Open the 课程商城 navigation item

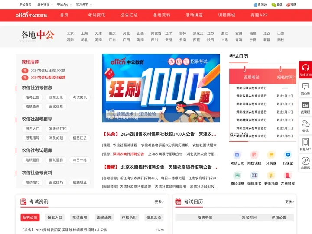(x=227, y=15)
